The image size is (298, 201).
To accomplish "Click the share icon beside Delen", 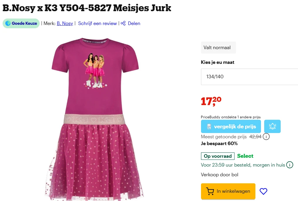I will [x=123, y=24].
